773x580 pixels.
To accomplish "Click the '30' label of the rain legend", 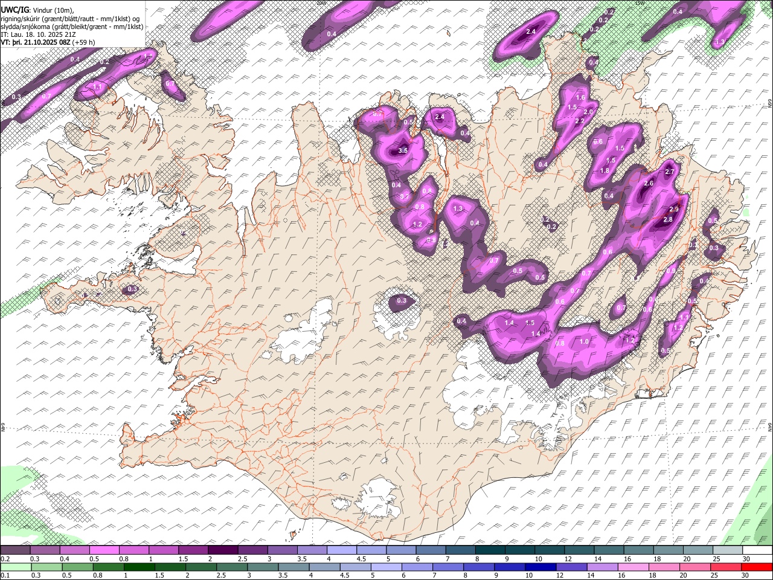I will (746, 576).
